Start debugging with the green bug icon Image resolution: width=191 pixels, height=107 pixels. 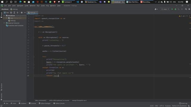[x=175, y=9]
